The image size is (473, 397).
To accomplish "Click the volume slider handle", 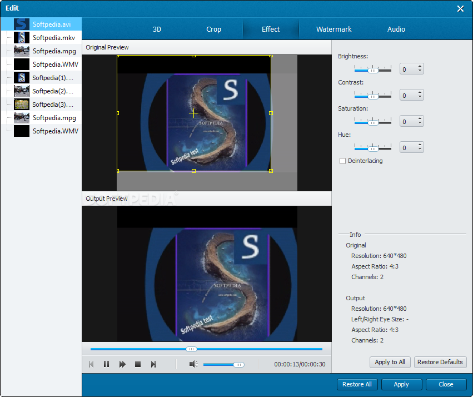I will pos(238,365).
